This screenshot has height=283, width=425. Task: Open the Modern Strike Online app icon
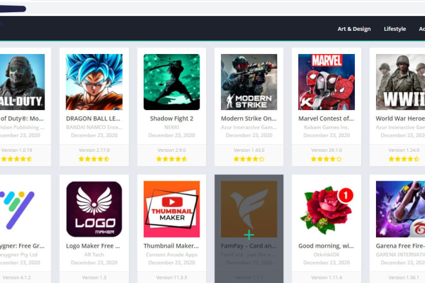coord(249,82)
